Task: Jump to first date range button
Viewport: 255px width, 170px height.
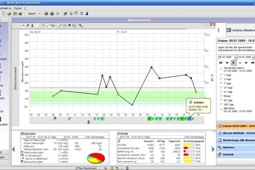Action: click(221, 63)
